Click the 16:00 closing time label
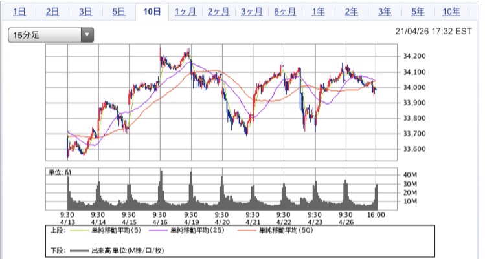Screen dimensions: 485x259 (376, 215)
